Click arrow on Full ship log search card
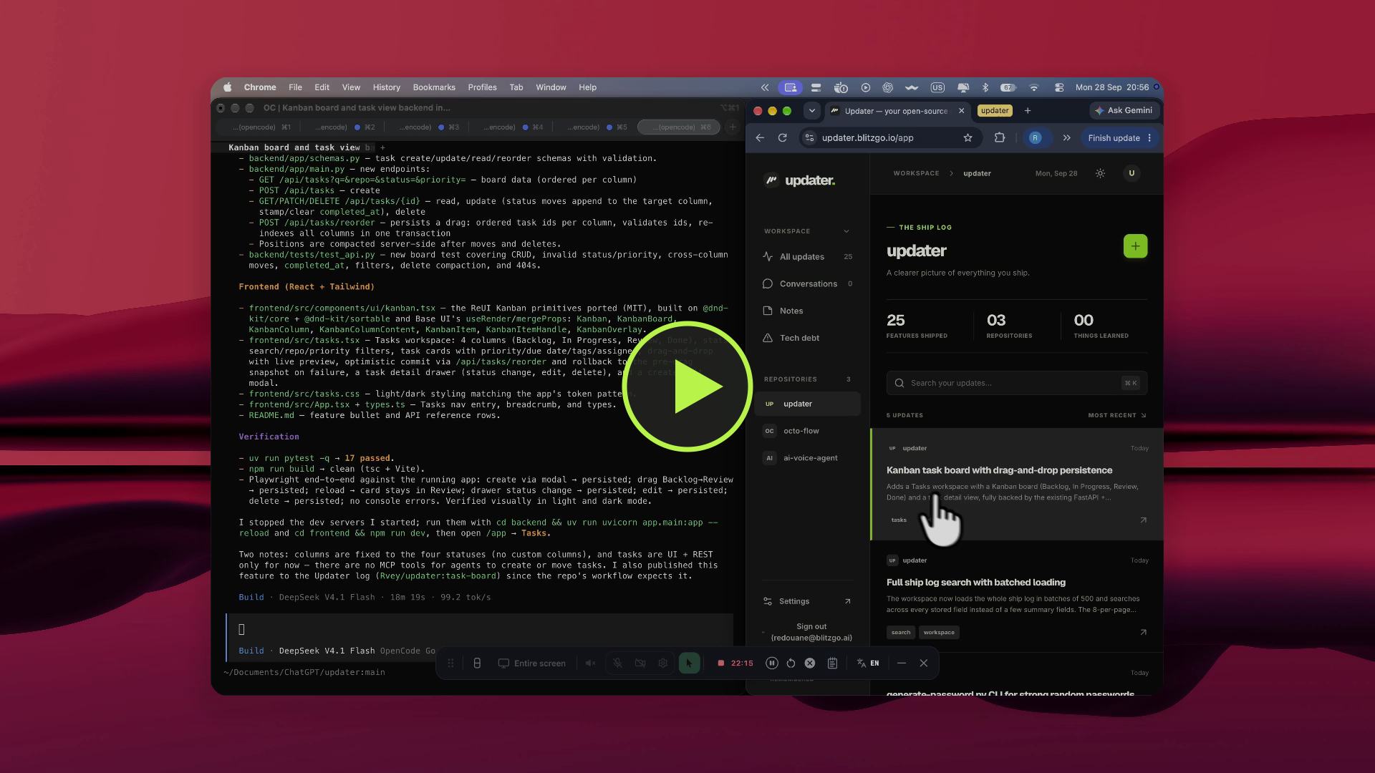The image size is (1375, 773). (1143, 633)
